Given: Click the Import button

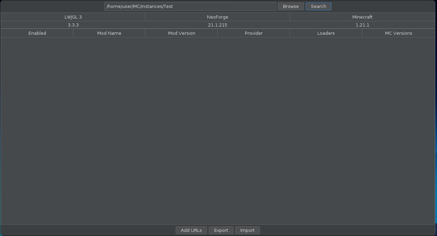Looking at the screenshot, I should click(x=247, y=230).
